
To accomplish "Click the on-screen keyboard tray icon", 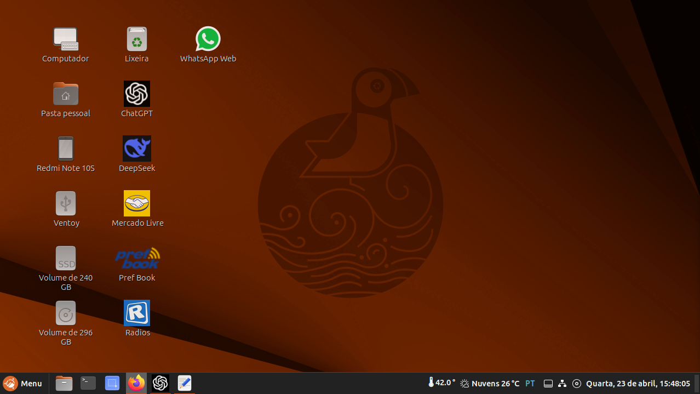I will click(548, 384).
